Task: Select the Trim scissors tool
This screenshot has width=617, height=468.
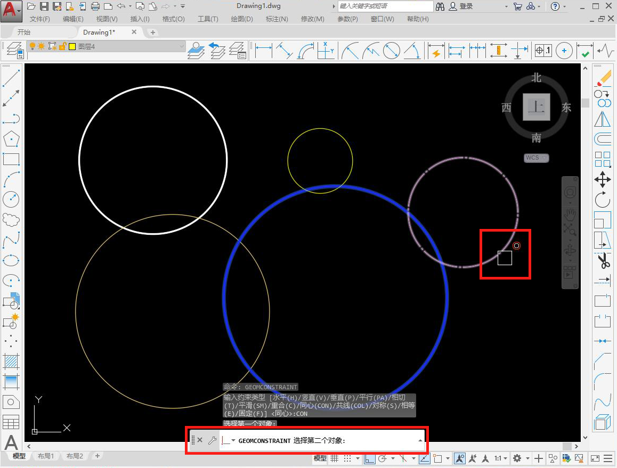Action: (603, 260)
